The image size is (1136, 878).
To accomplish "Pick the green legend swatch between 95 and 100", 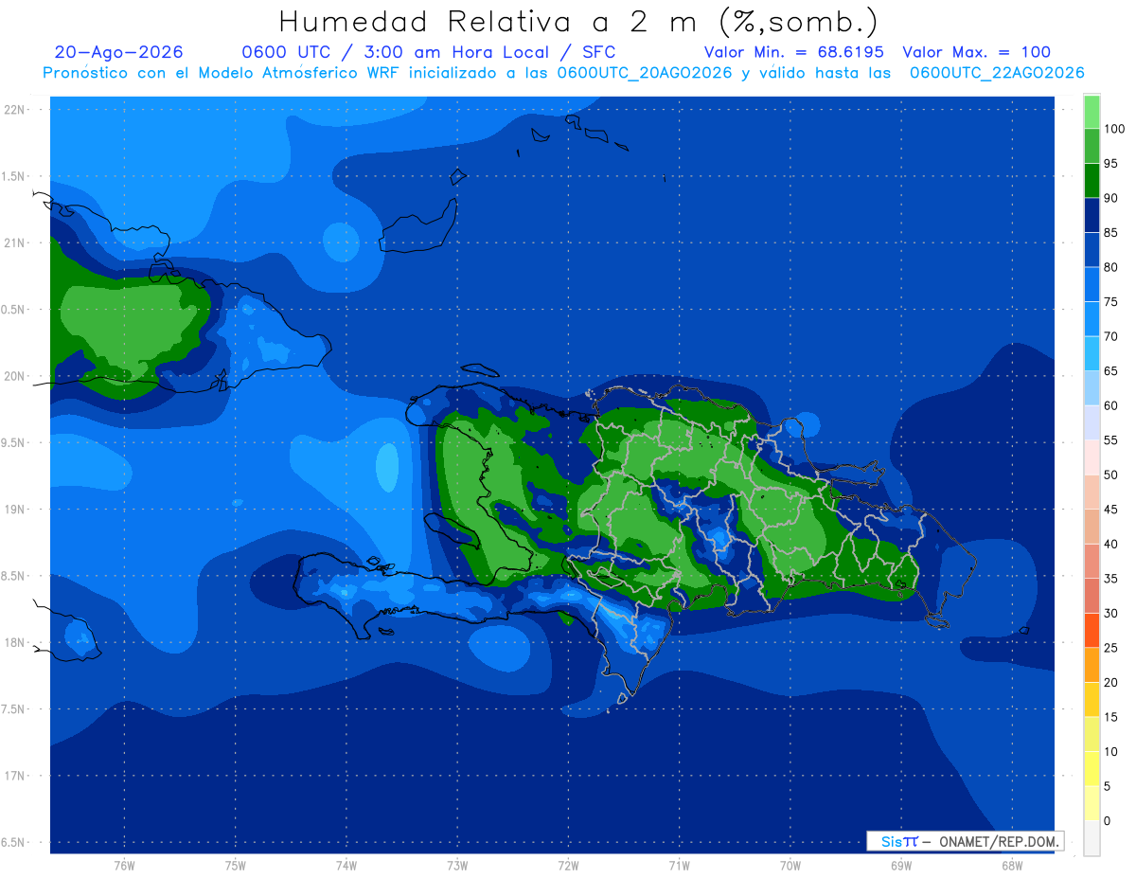I will tap(1092, 146).
